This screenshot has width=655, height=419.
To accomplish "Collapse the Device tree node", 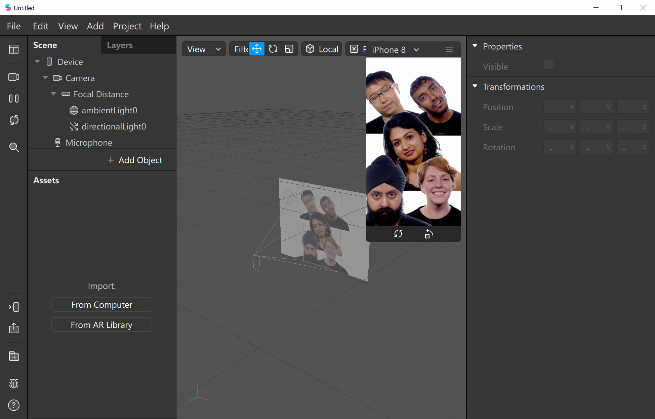I will coord(37,62).
